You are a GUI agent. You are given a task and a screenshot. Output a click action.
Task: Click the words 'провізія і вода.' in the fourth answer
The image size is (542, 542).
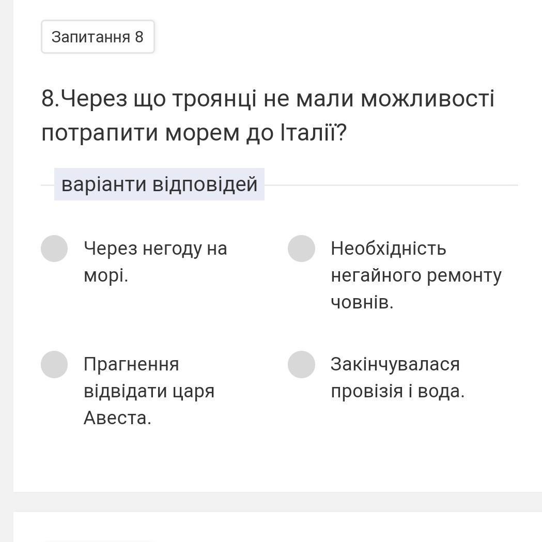click(x=397, y=392)
